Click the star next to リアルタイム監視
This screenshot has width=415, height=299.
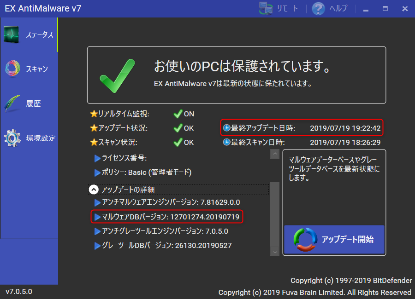[94, 114]
